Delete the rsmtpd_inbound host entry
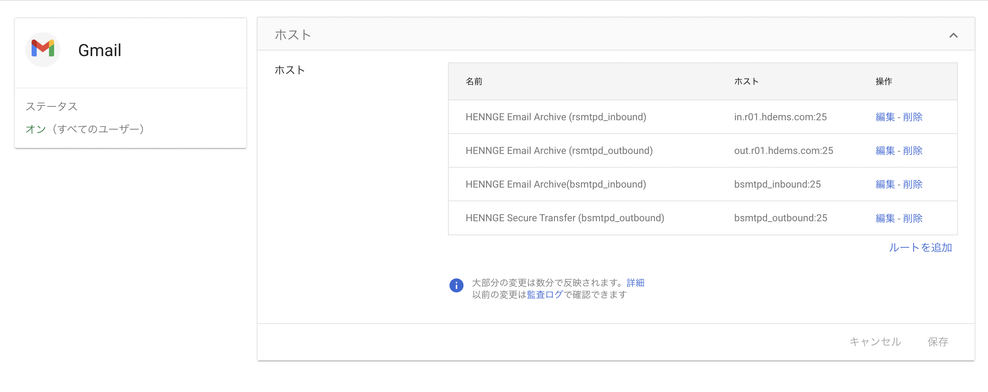Image resolution: width=988 pixels, height=392 pixels. click(x=912, y=117)
